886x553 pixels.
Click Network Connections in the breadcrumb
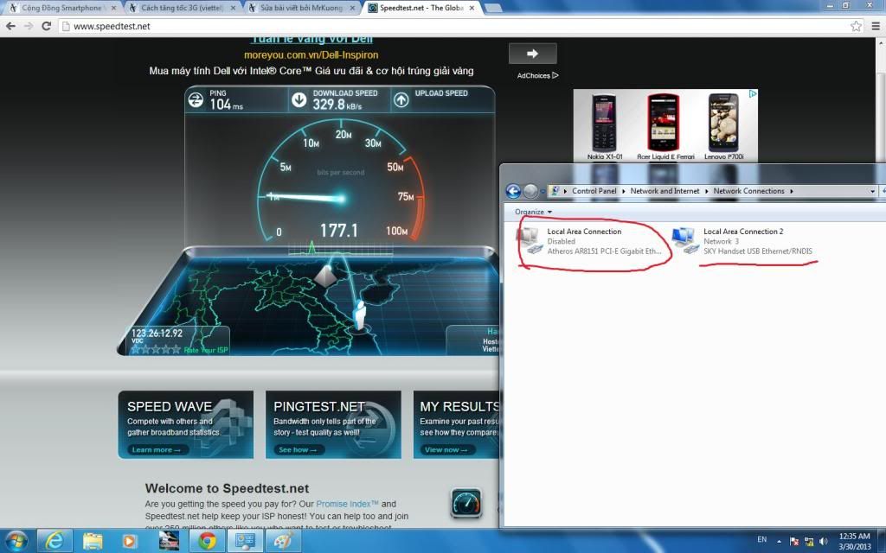(x=748, y=191)
